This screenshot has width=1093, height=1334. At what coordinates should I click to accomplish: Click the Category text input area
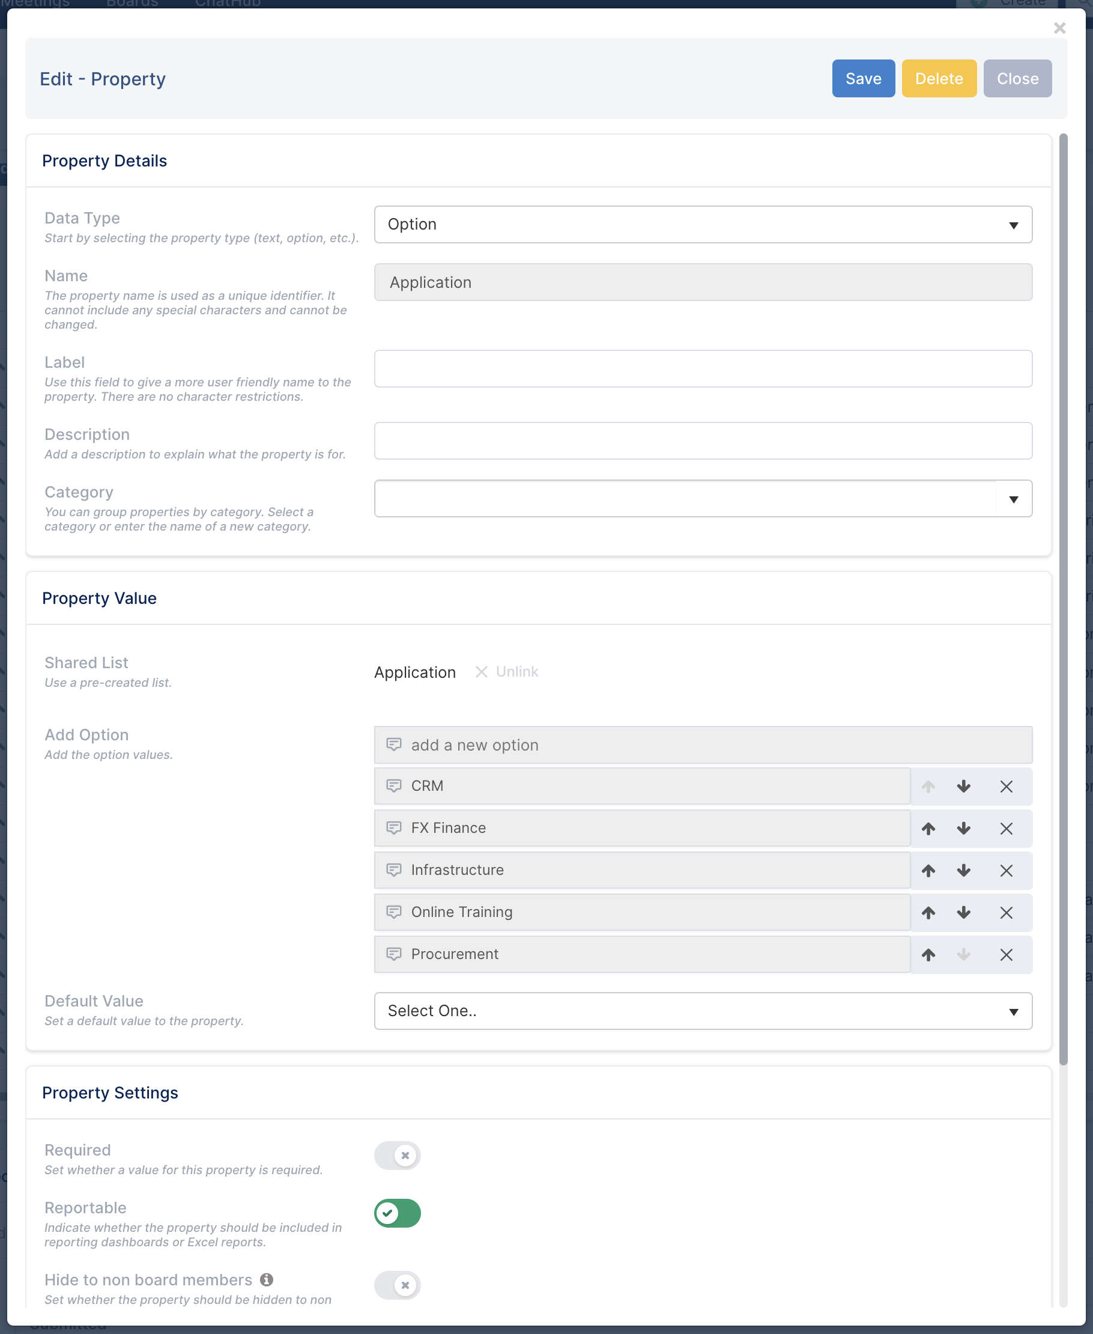tap(685, 499)
